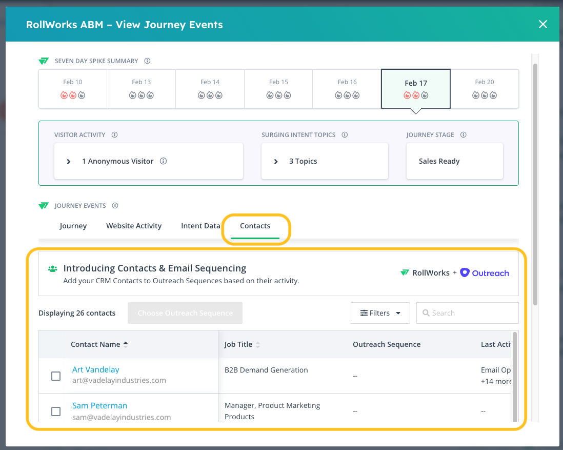The width and height of the screenshot is (563, 450).
Task: Open Journey Events info icon
Action: coord(115,206)
